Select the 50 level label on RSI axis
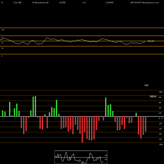 2,43
